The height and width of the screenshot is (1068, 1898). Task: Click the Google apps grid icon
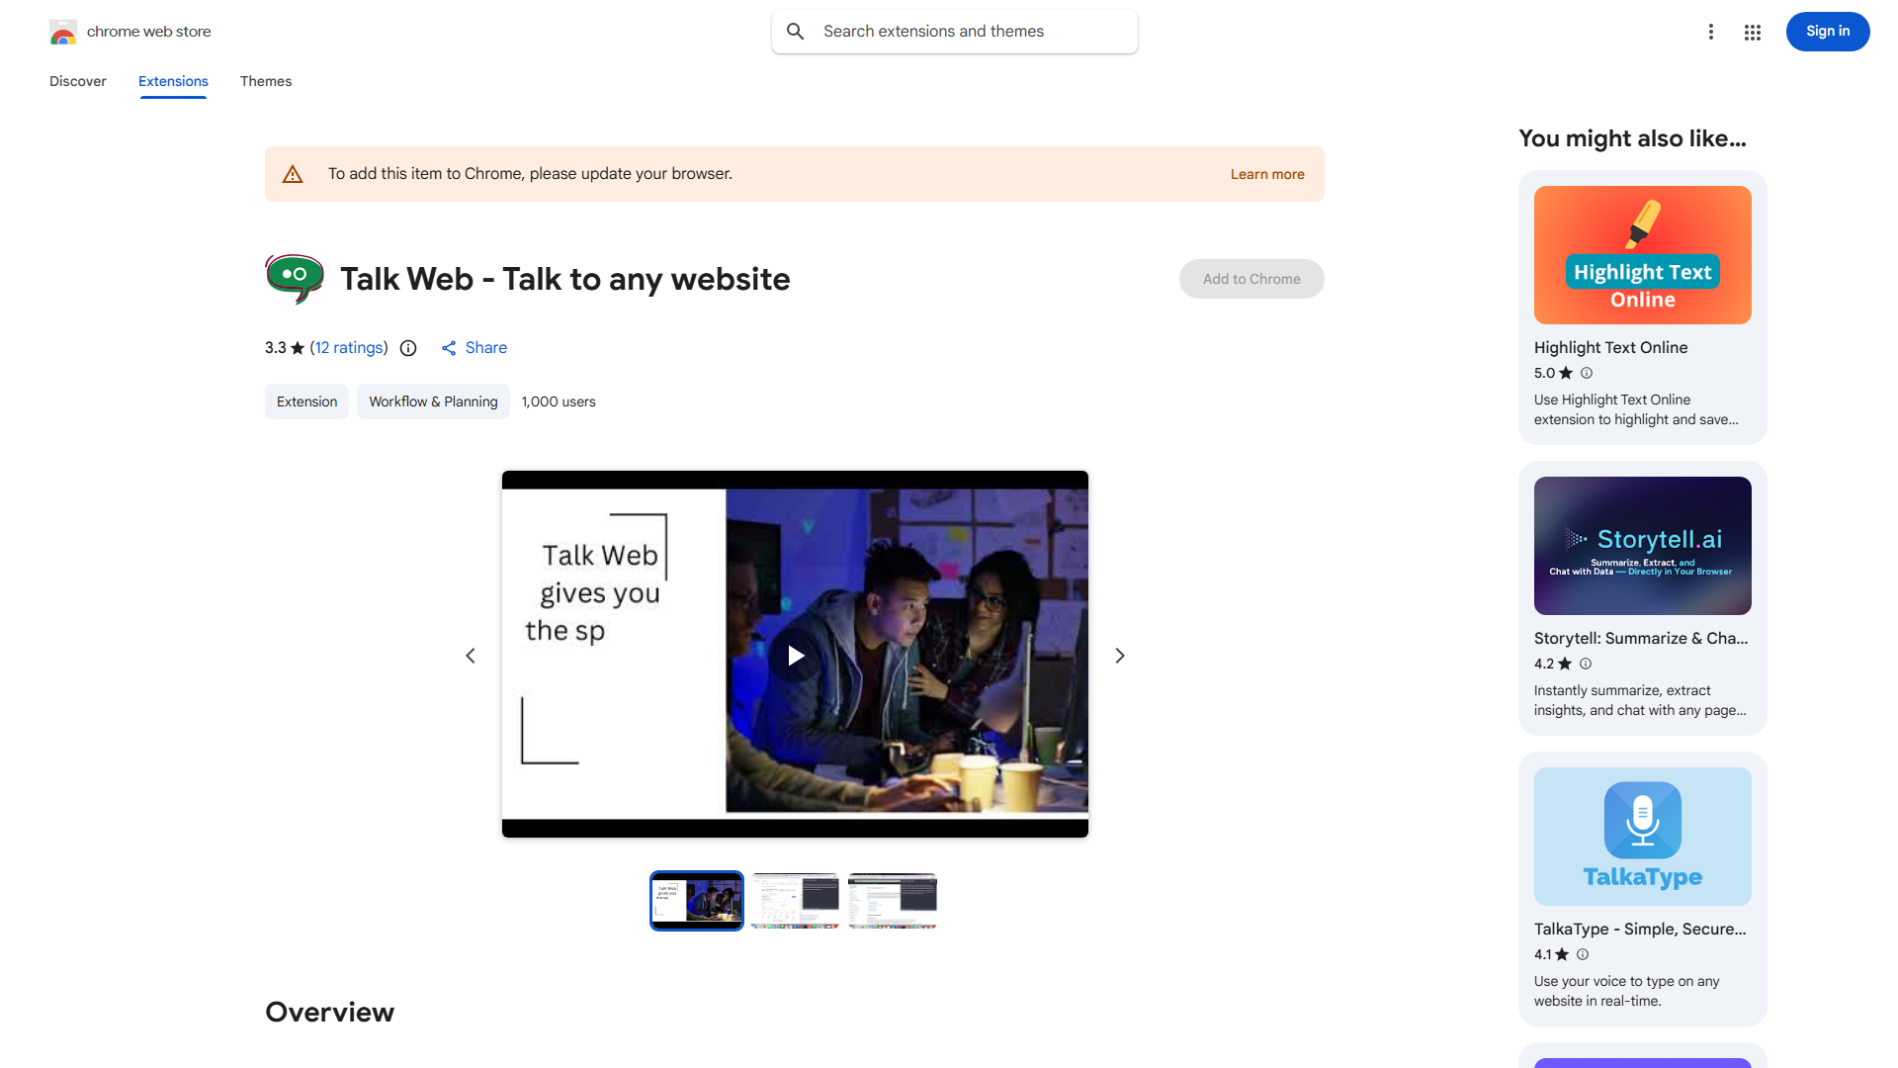point(1752,32)
